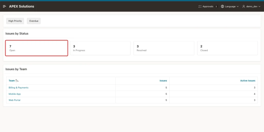Click the number 7 on Open card
The height and width of the screenshot is (132, 264).
pyautogui.click(x=10, y=46)
